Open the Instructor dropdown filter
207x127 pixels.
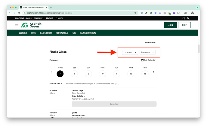pos(147,52)
